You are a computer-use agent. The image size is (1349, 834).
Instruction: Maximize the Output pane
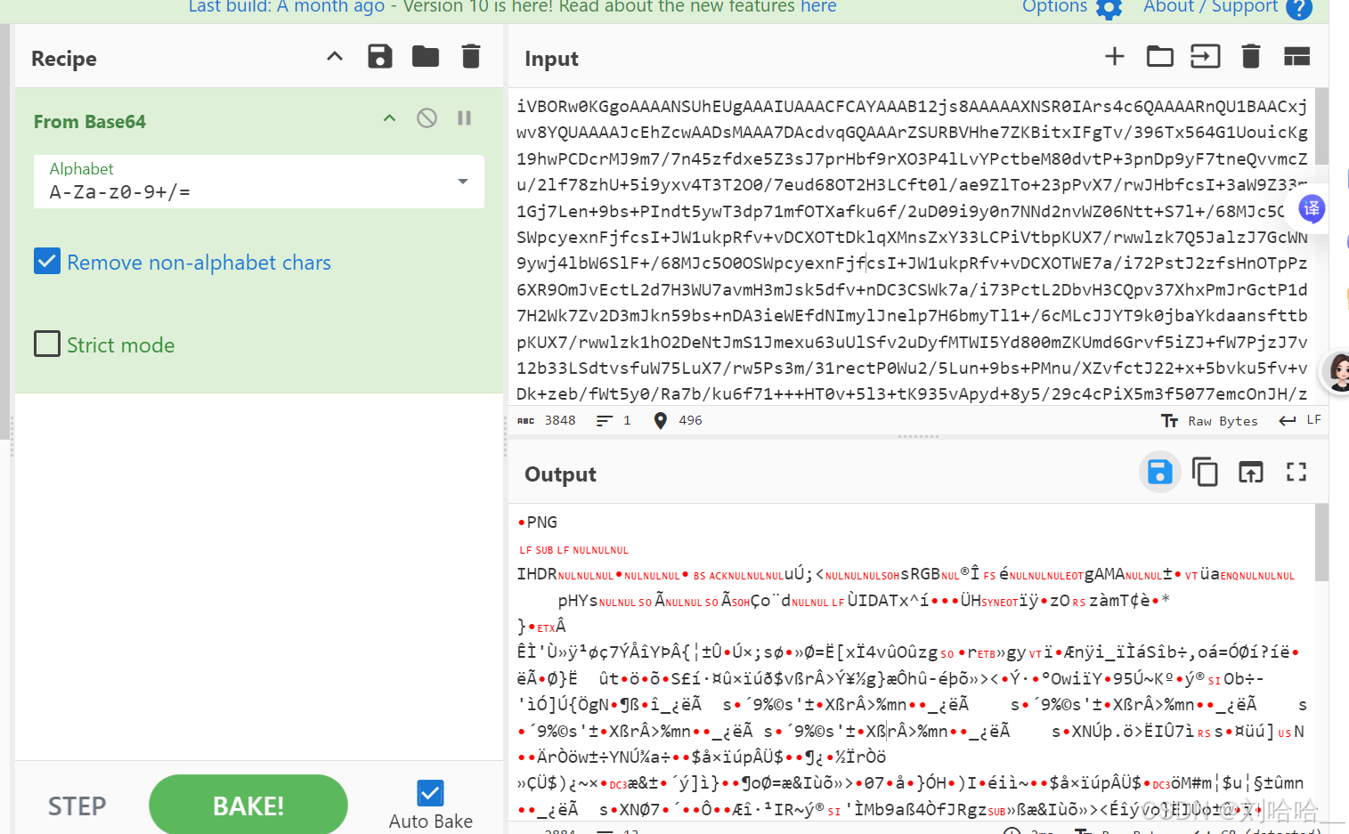coord(1296,473)
